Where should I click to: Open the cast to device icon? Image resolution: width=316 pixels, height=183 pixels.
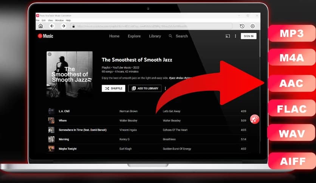pyautogui.click(x=228, y=36)
